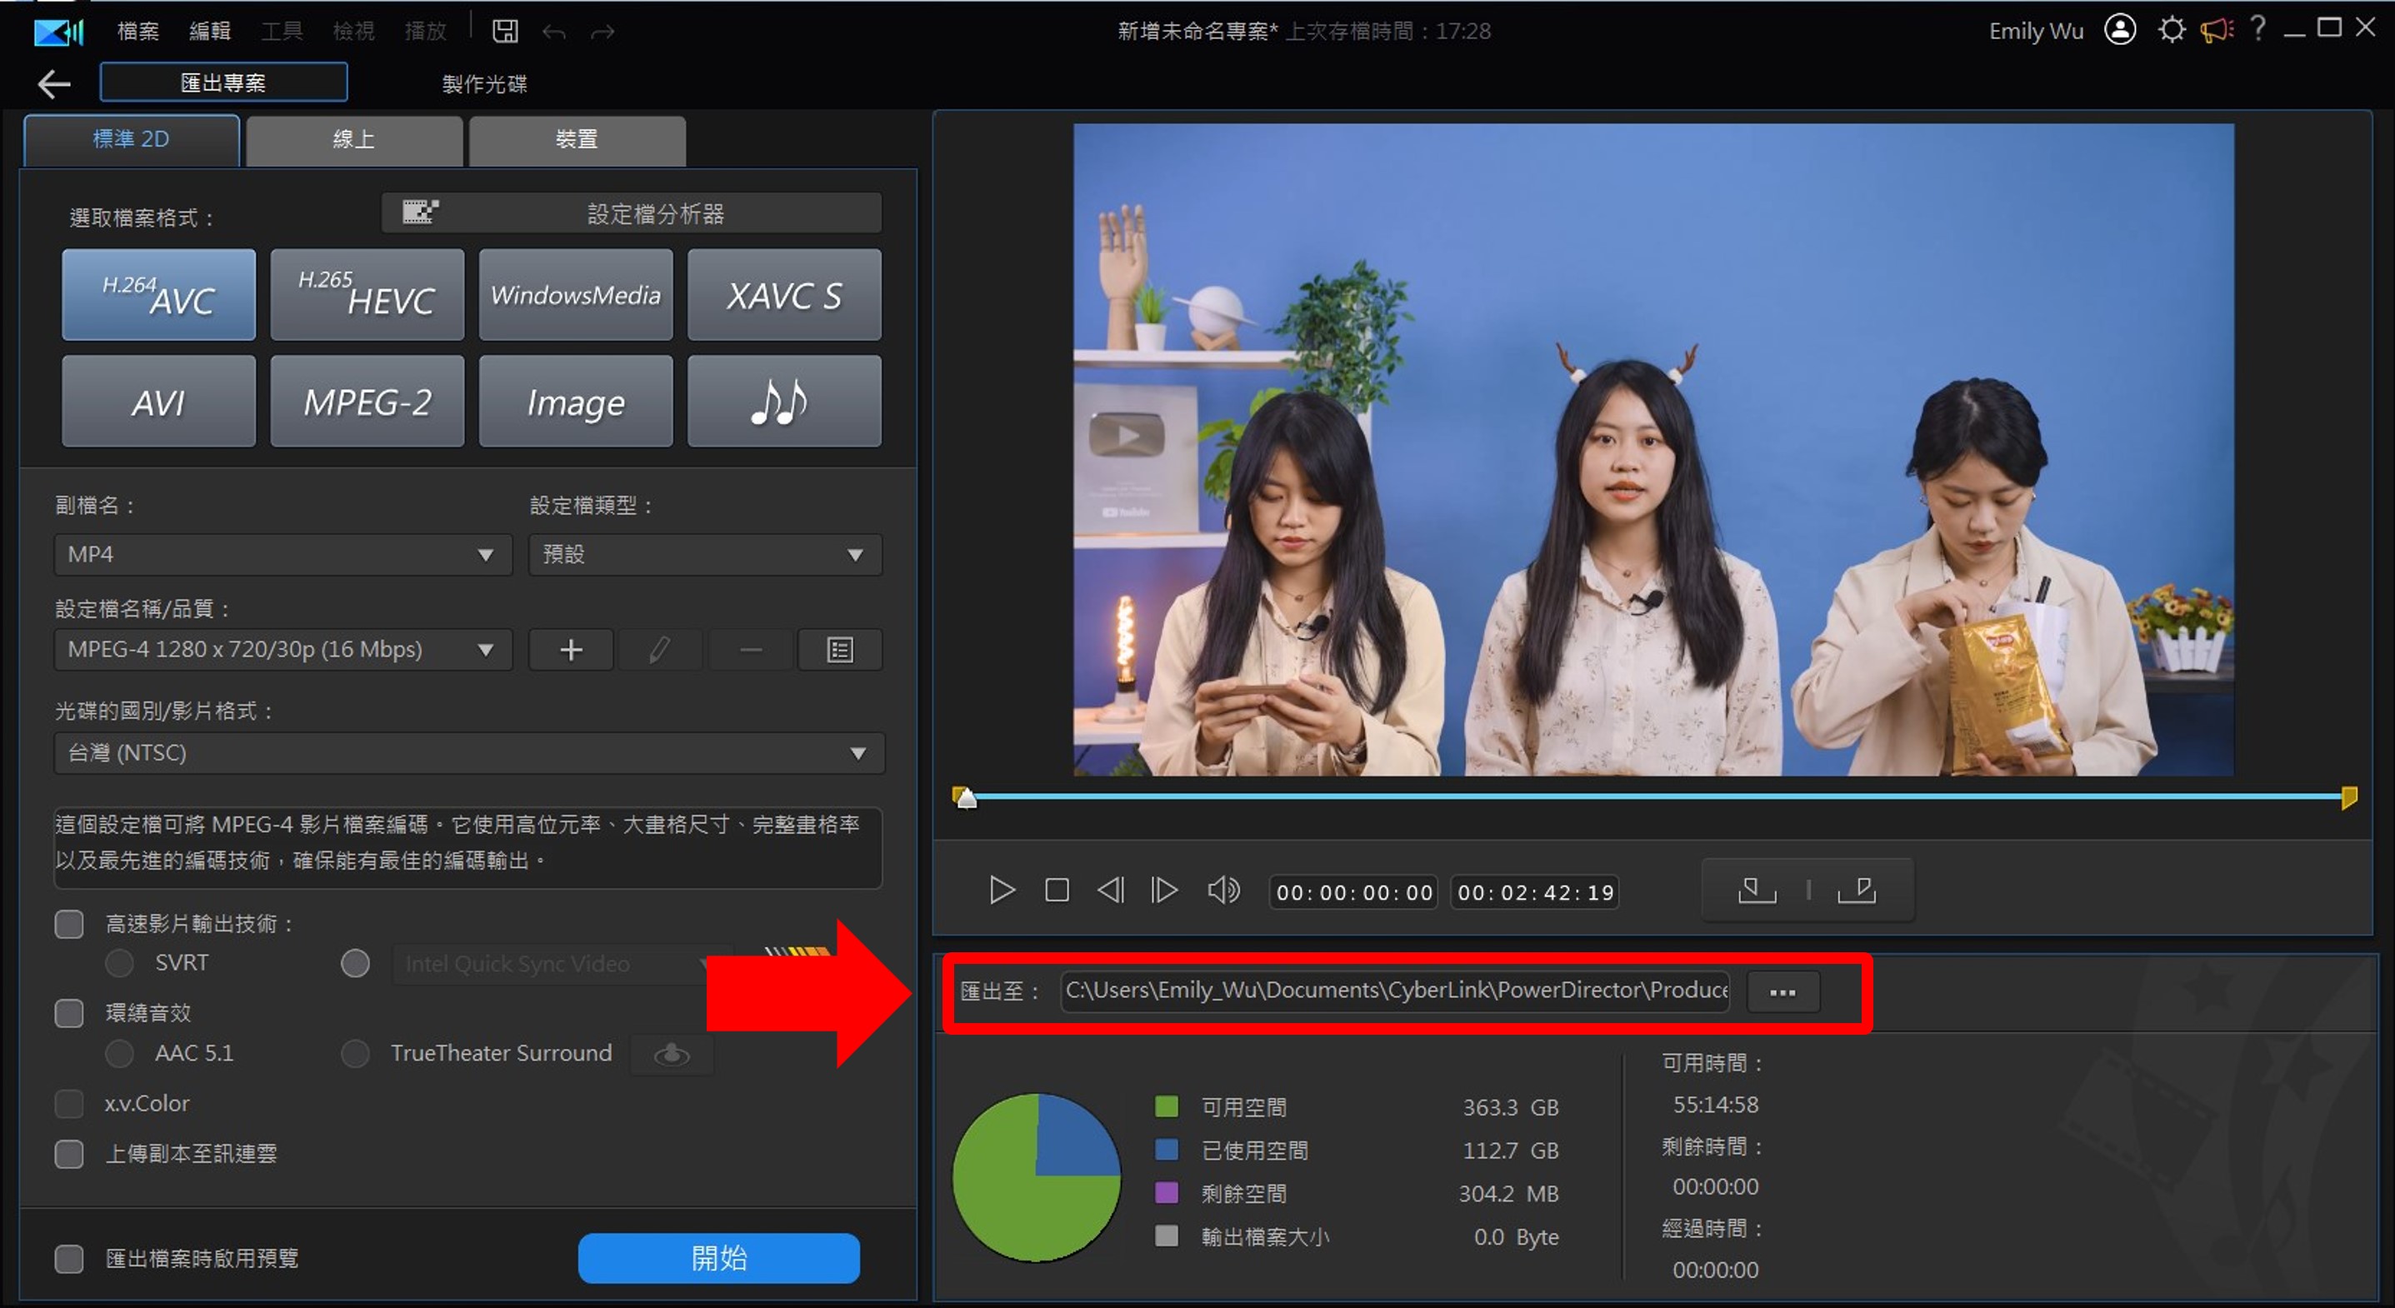Toggle the x.v.Color checkbox
This screenshot has width=2395, height=1308.
69,1104
